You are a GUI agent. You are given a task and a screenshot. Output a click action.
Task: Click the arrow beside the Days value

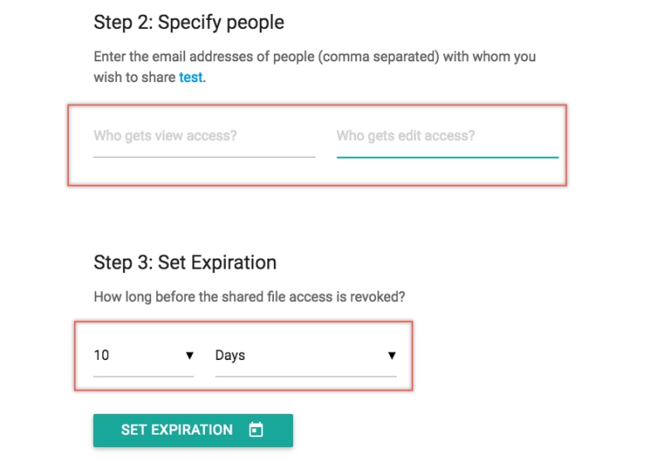point(392,355)
